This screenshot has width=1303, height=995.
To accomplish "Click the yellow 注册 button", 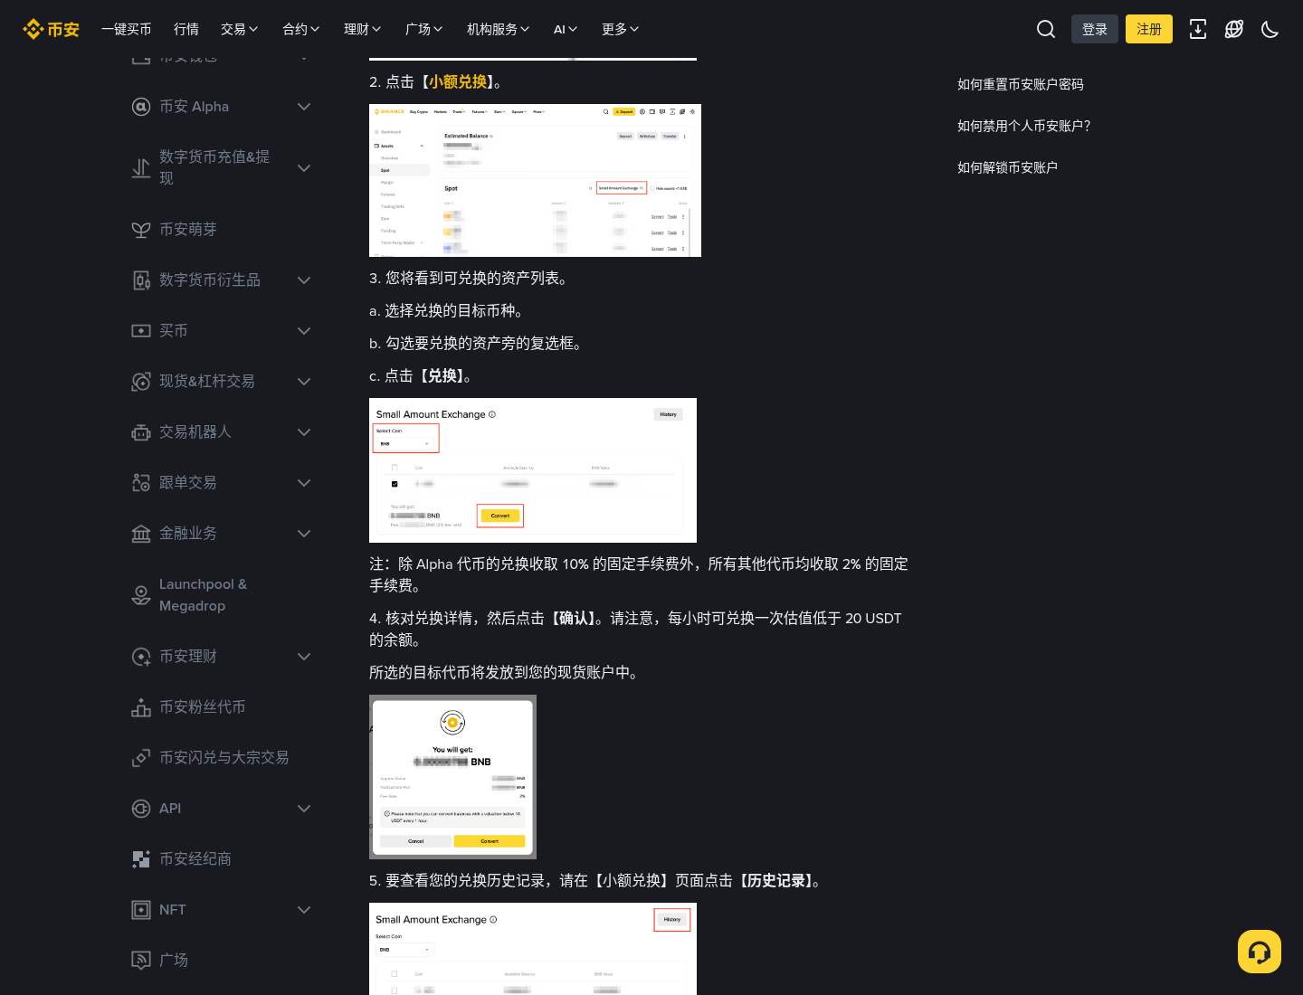I will pyautogui.click(x=1149, y=29).
